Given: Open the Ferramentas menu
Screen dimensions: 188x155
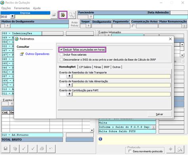Looking at the screenshot, I should click(x=22, y=8).
